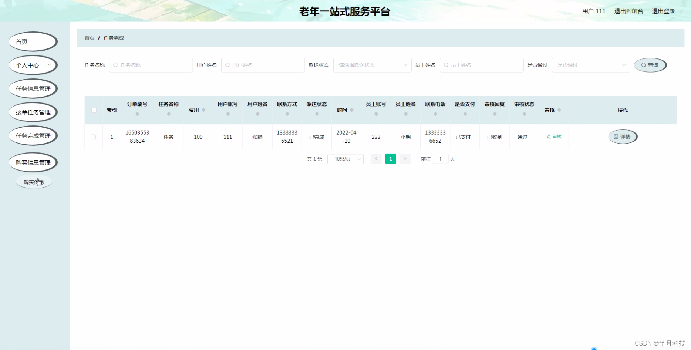Click the sort arrows in the 用户姓名 column
The image size is (691, 350).
(x=257, y=114)
